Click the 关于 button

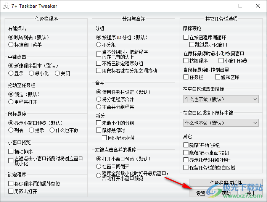pyautogui.click(x=251, y=193)
